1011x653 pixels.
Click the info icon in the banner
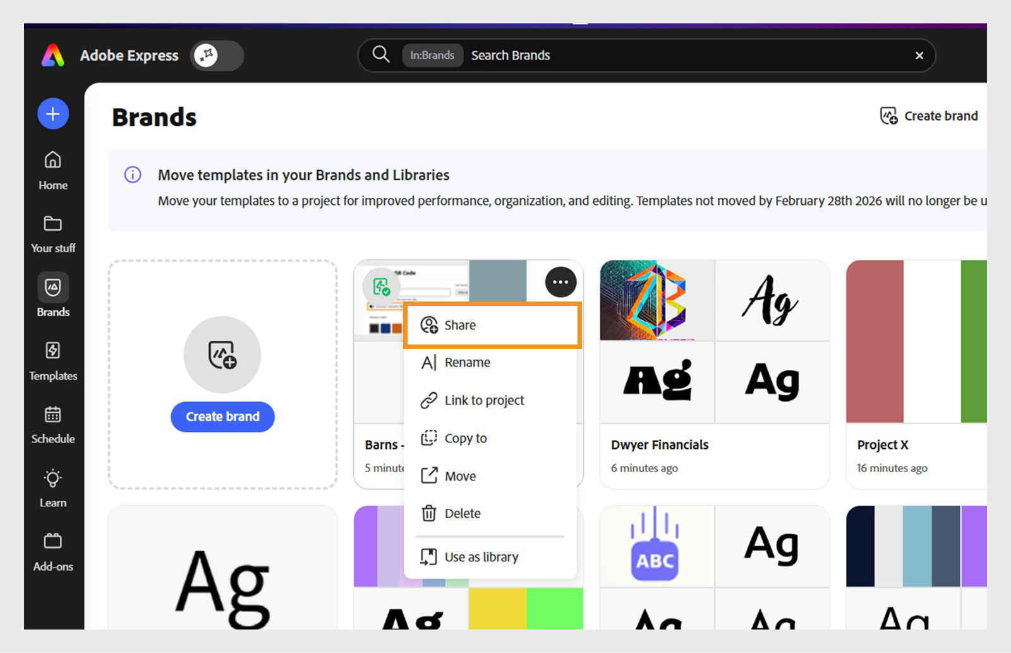pyautogui.click(x=133, y=174)
